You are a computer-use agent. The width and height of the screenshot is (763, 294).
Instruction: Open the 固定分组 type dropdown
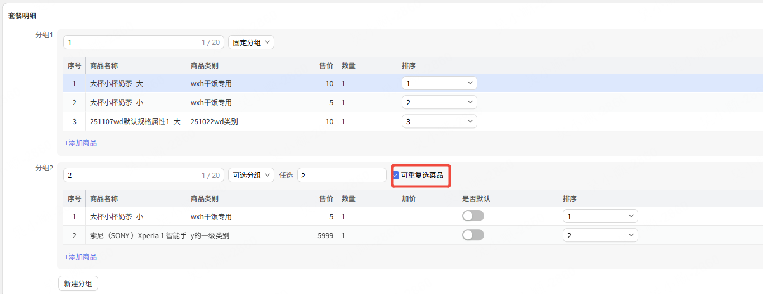(x=251, y=42)
